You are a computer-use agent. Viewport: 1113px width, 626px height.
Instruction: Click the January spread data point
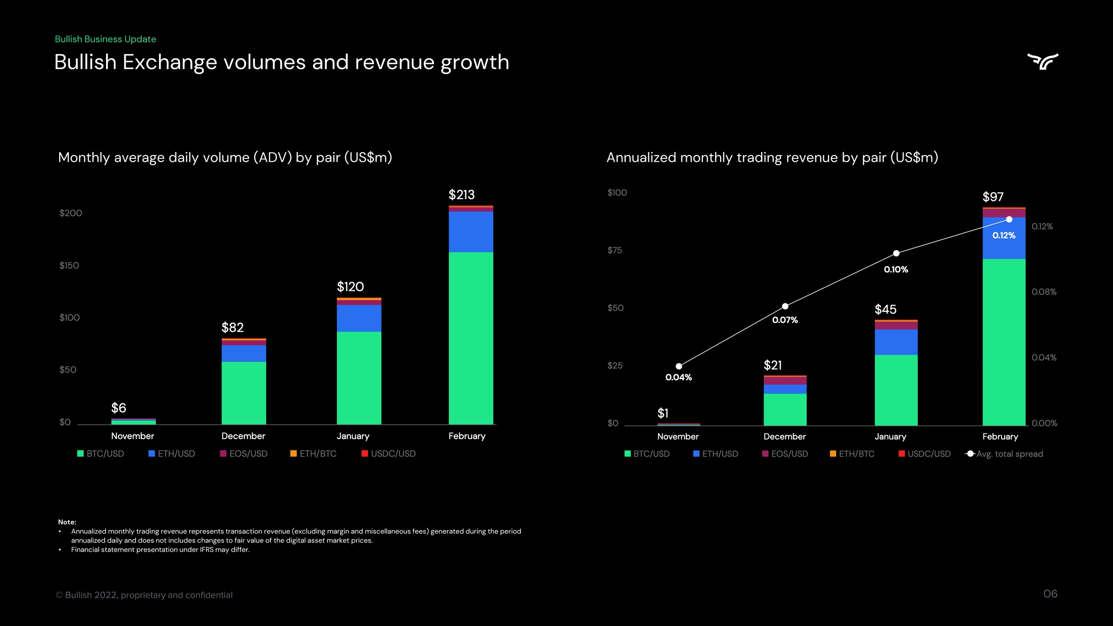(896, 253)
